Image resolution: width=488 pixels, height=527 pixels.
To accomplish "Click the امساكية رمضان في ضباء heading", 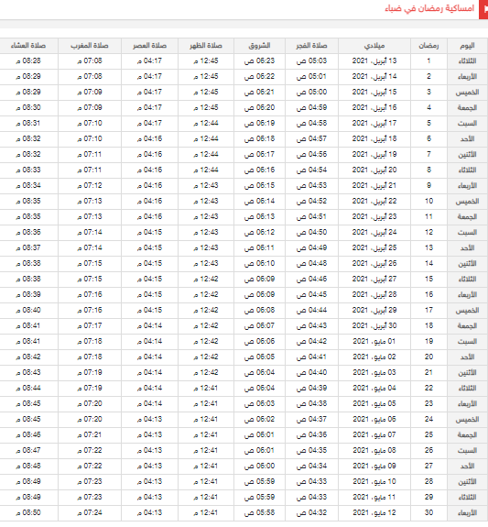I will pyautogui.click(x=429, y=8).
